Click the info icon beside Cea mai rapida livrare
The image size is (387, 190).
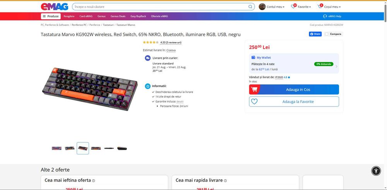click(225, 181)
